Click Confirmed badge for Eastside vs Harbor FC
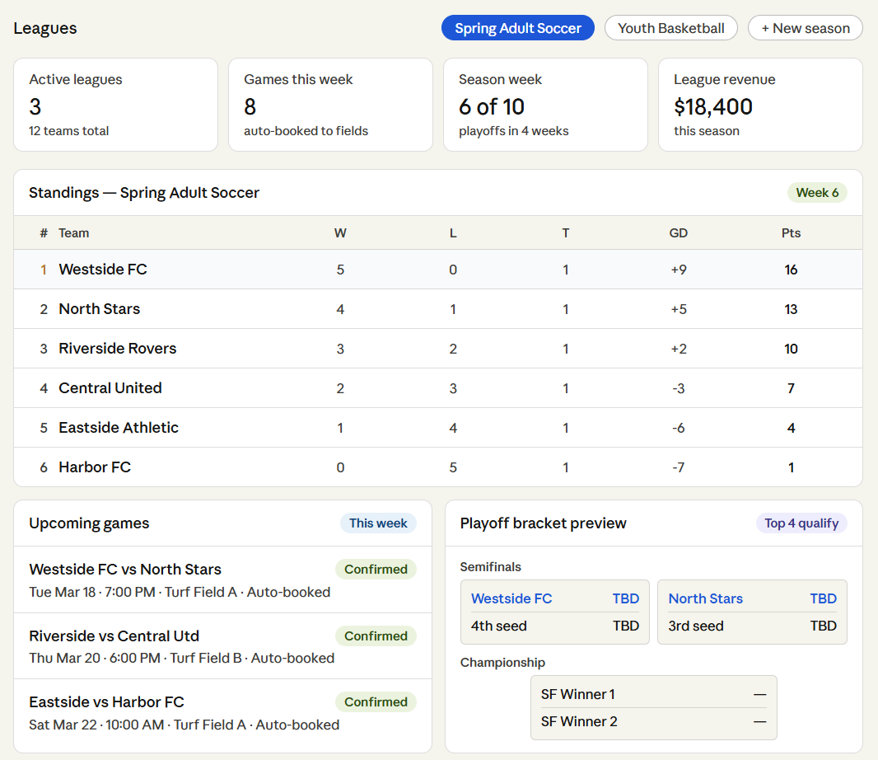The image size is (878, 760). click(376, 701)
